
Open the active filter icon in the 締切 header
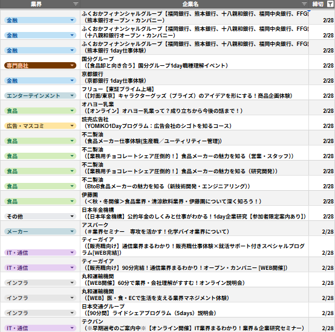click(330, 4)
